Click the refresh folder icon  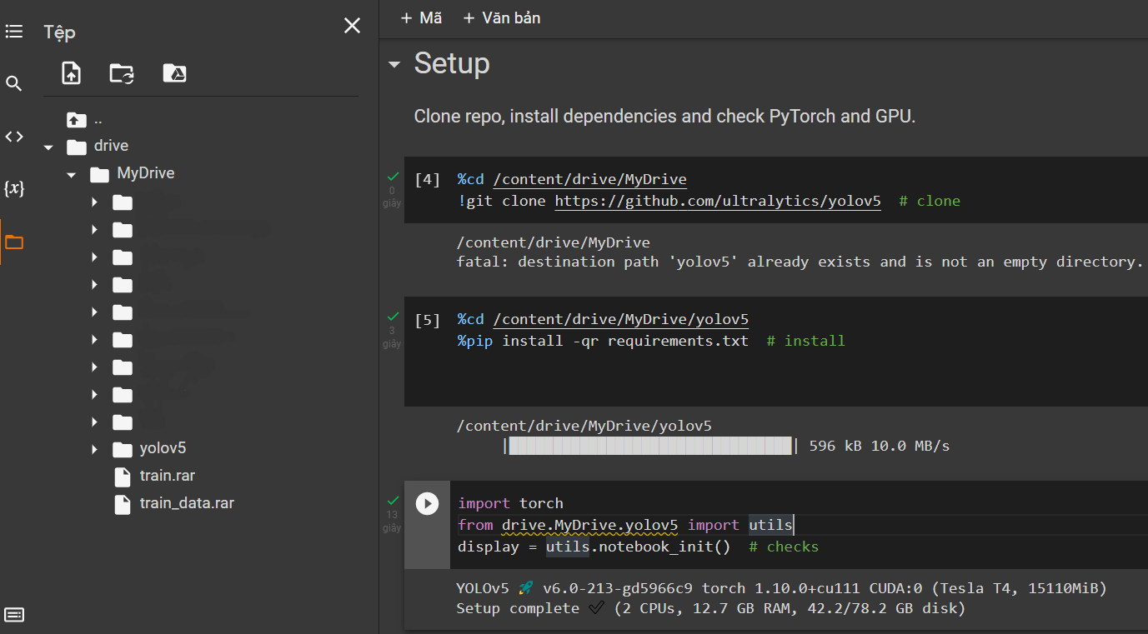pyautogui.click(x=122, y=73)
